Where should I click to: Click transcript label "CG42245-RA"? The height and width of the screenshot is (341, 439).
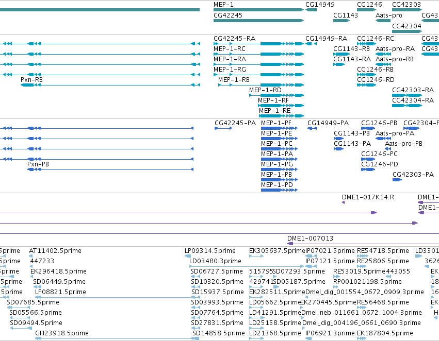[x=235, y=39]
